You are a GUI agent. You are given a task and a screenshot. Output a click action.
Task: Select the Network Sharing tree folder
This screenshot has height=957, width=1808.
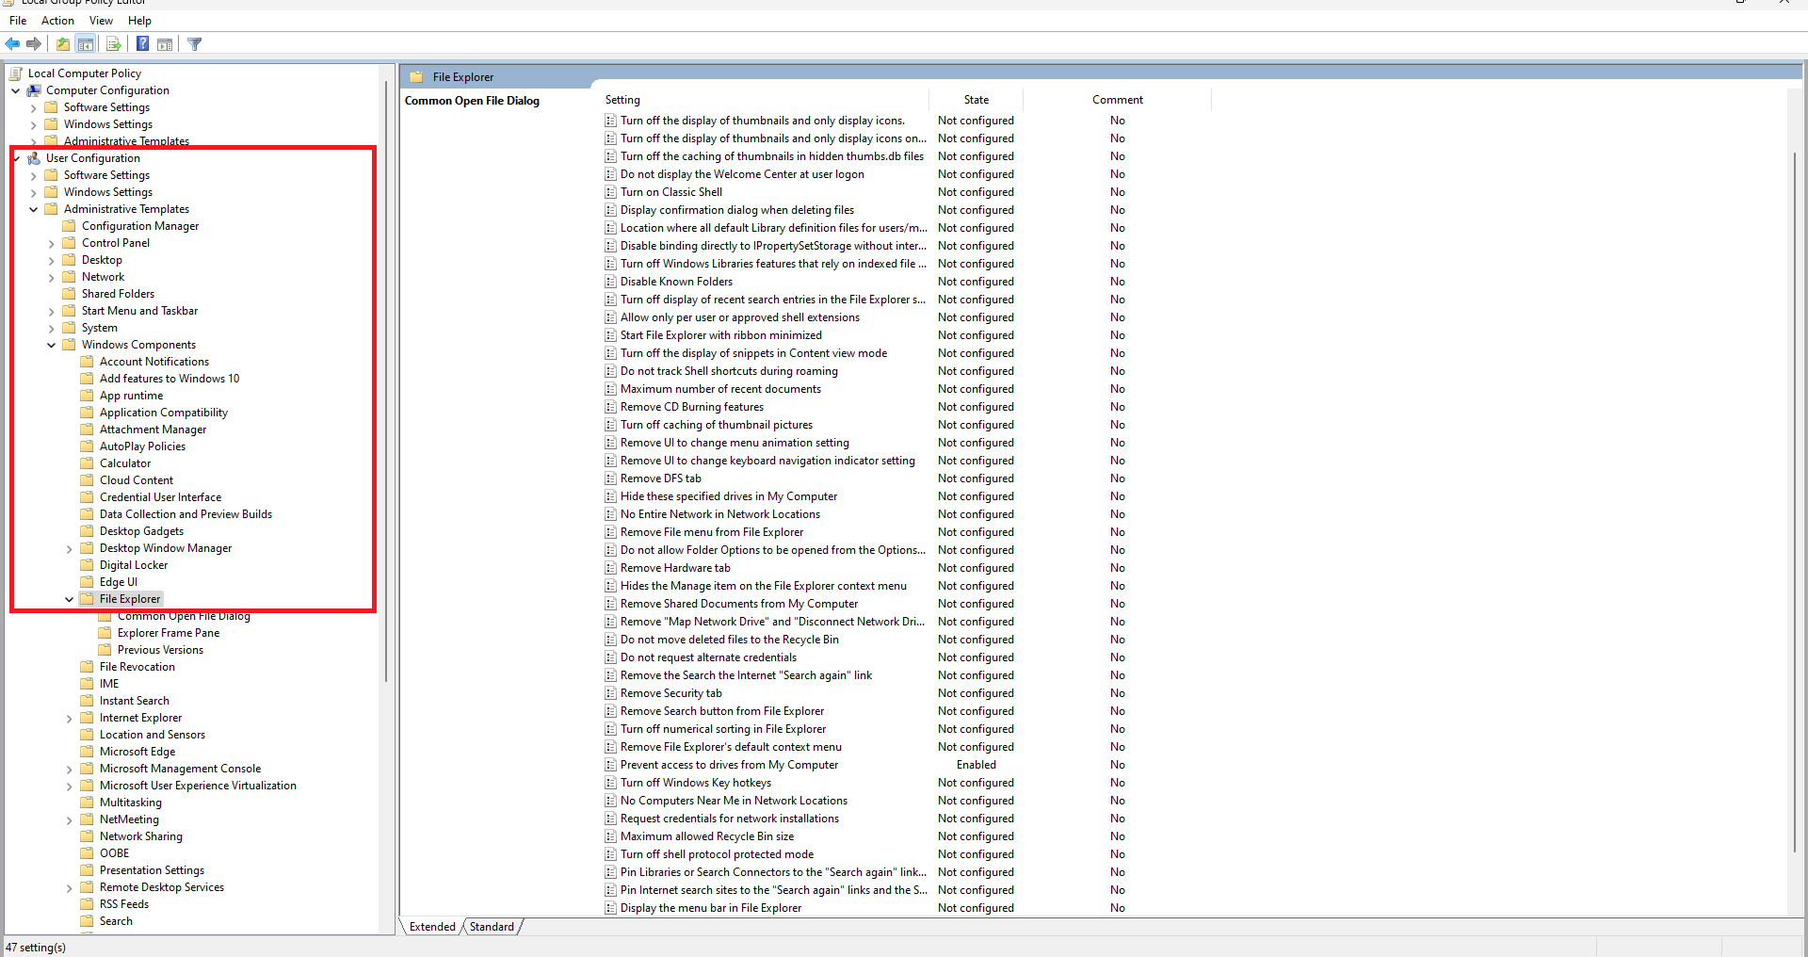click(x=141, y=836)
